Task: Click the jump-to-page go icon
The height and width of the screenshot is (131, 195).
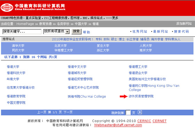Action: [x=140, y=112]
